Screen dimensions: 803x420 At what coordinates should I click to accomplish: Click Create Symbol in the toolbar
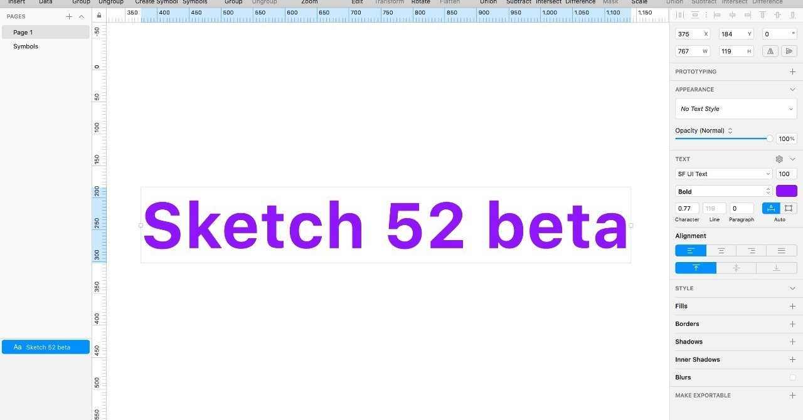tap(157, 3)
